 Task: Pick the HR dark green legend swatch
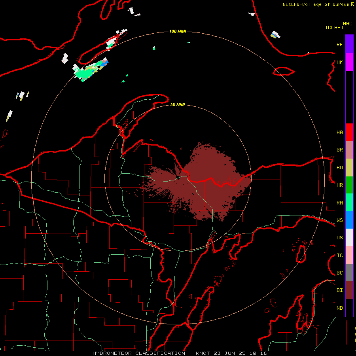pos(349,185)
